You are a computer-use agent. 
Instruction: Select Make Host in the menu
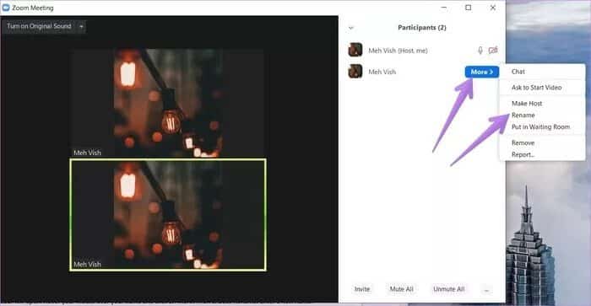tap(527, 103)
